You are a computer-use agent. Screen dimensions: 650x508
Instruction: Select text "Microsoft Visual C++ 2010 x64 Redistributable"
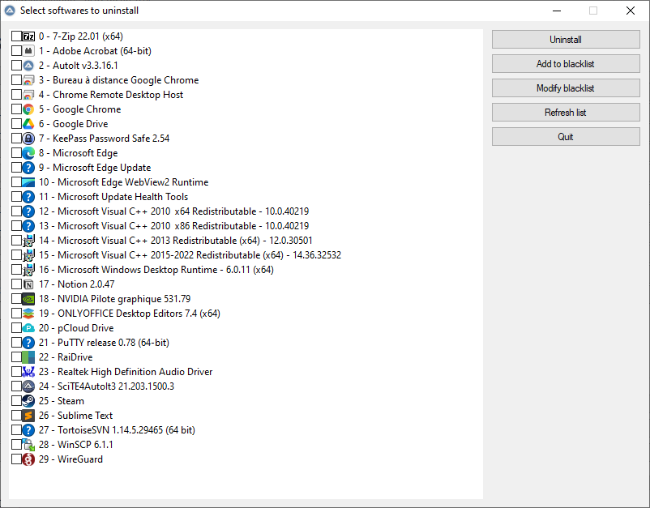coord(156,211)
